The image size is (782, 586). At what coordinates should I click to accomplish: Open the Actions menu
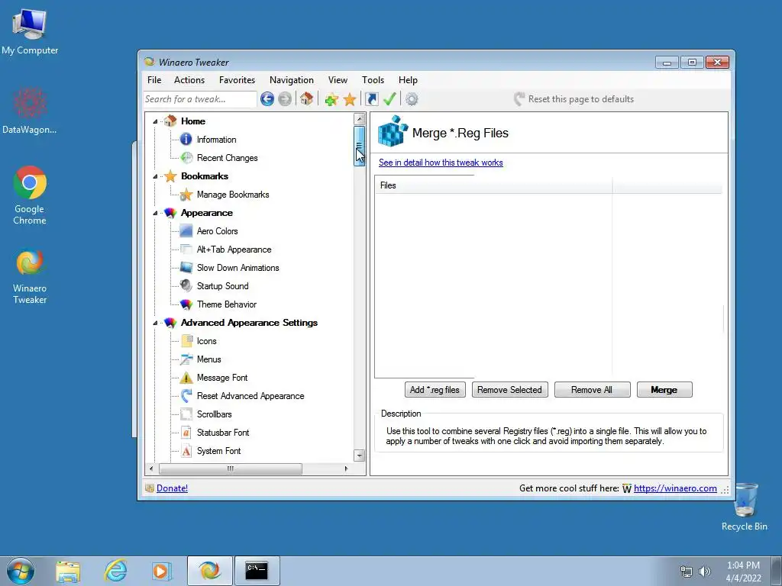pyautogui.click(x=189, y=79)
